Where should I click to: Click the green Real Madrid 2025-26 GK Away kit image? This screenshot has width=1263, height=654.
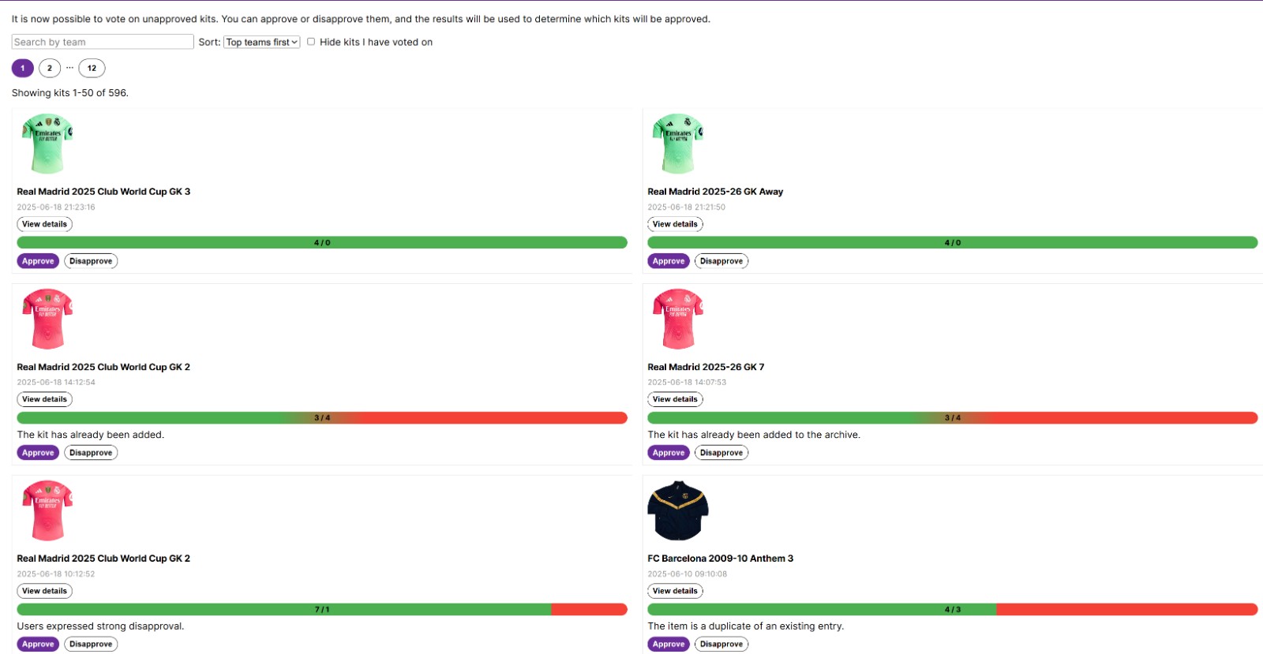[x=678, y=144]
